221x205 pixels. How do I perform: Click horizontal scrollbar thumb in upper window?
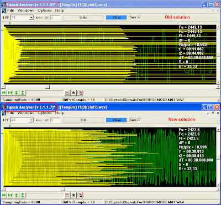click(48, 86)
